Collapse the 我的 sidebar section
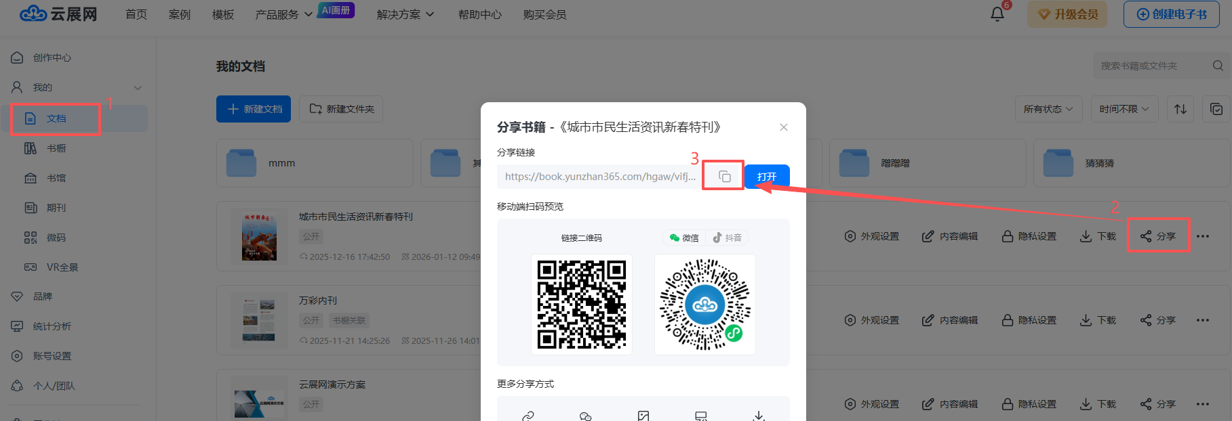 pyautogui.click(x=138, y=88)
